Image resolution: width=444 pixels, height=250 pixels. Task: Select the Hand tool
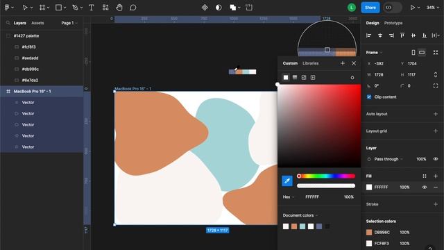coord(119,8)
